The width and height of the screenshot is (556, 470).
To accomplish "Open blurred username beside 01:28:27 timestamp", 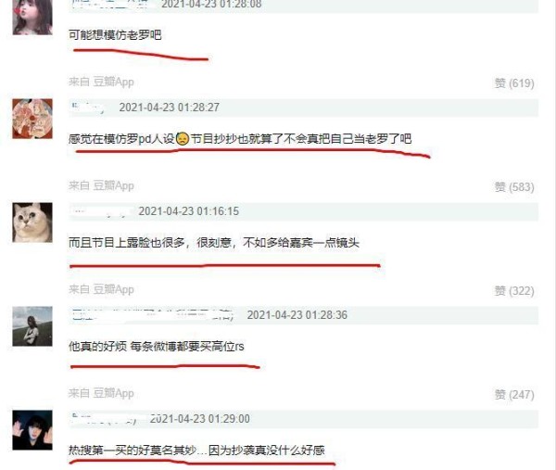I will tap(87, 108).
